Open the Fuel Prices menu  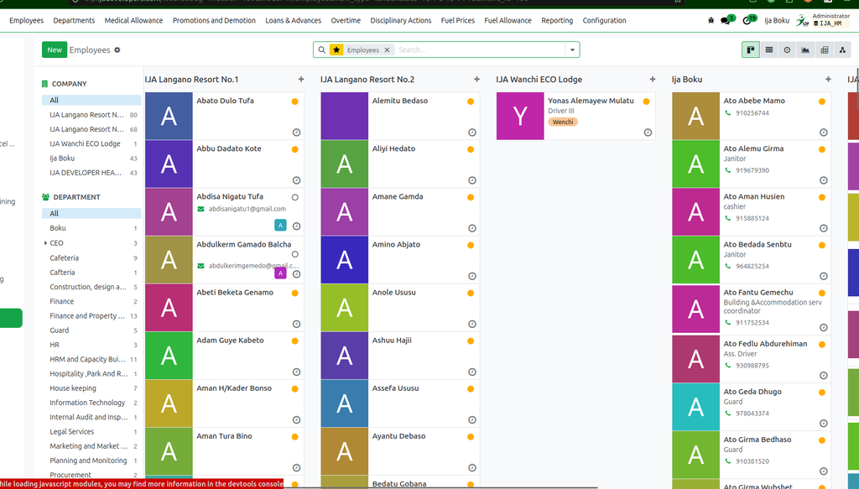point(458,20)
